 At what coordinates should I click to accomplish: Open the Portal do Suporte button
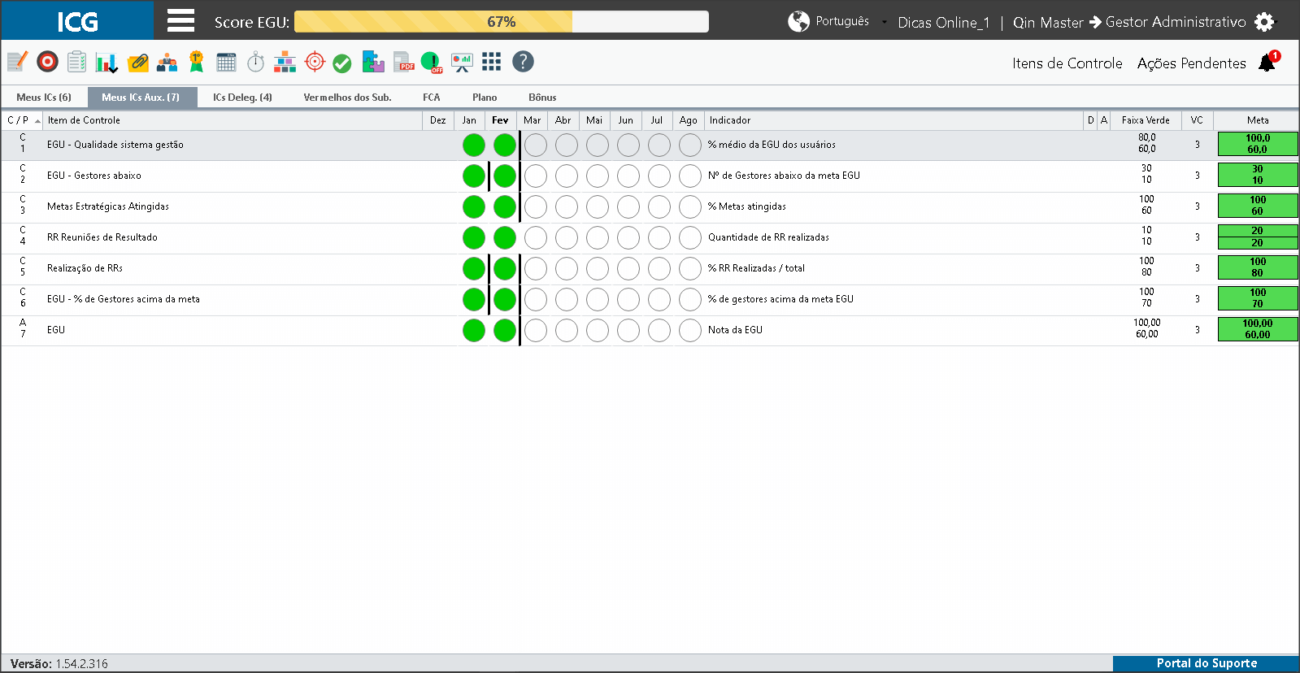coord(1207,663)
